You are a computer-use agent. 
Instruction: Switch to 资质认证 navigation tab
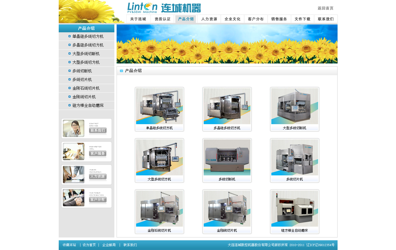(x=163, y=19)
